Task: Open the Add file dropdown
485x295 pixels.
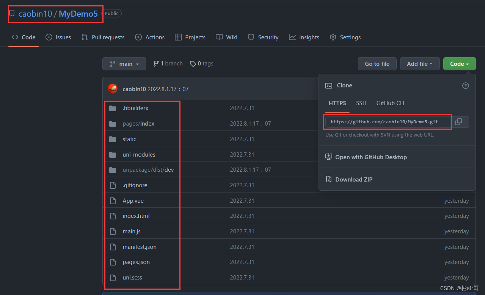Action: 419,63
